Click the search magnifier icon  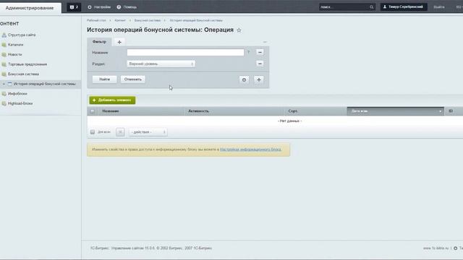[x=371, y=7]
